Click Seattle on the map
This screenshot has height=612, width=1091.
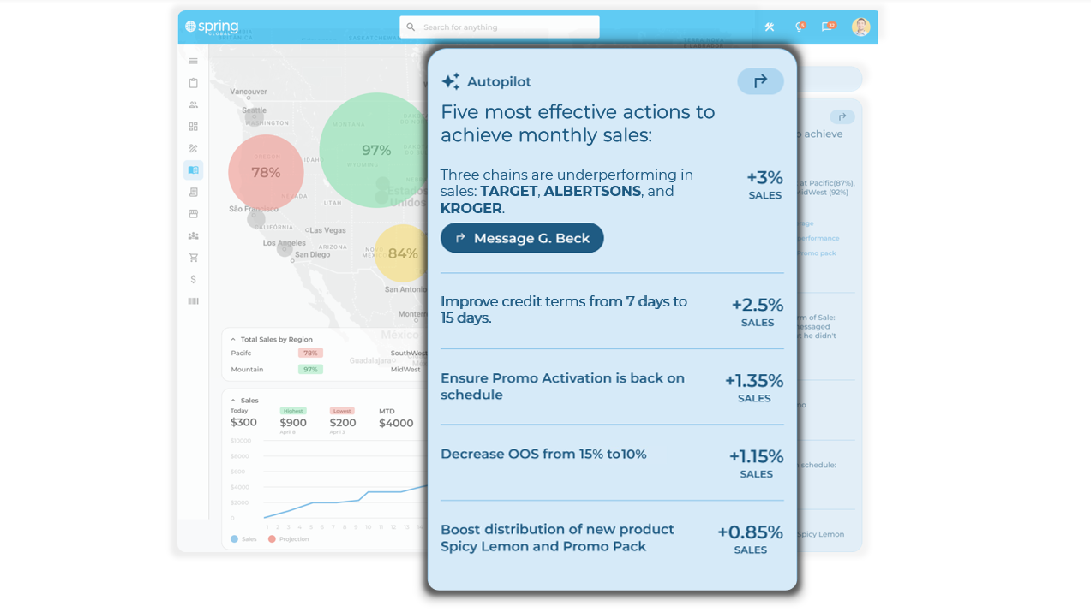click(x=254, y=110)
